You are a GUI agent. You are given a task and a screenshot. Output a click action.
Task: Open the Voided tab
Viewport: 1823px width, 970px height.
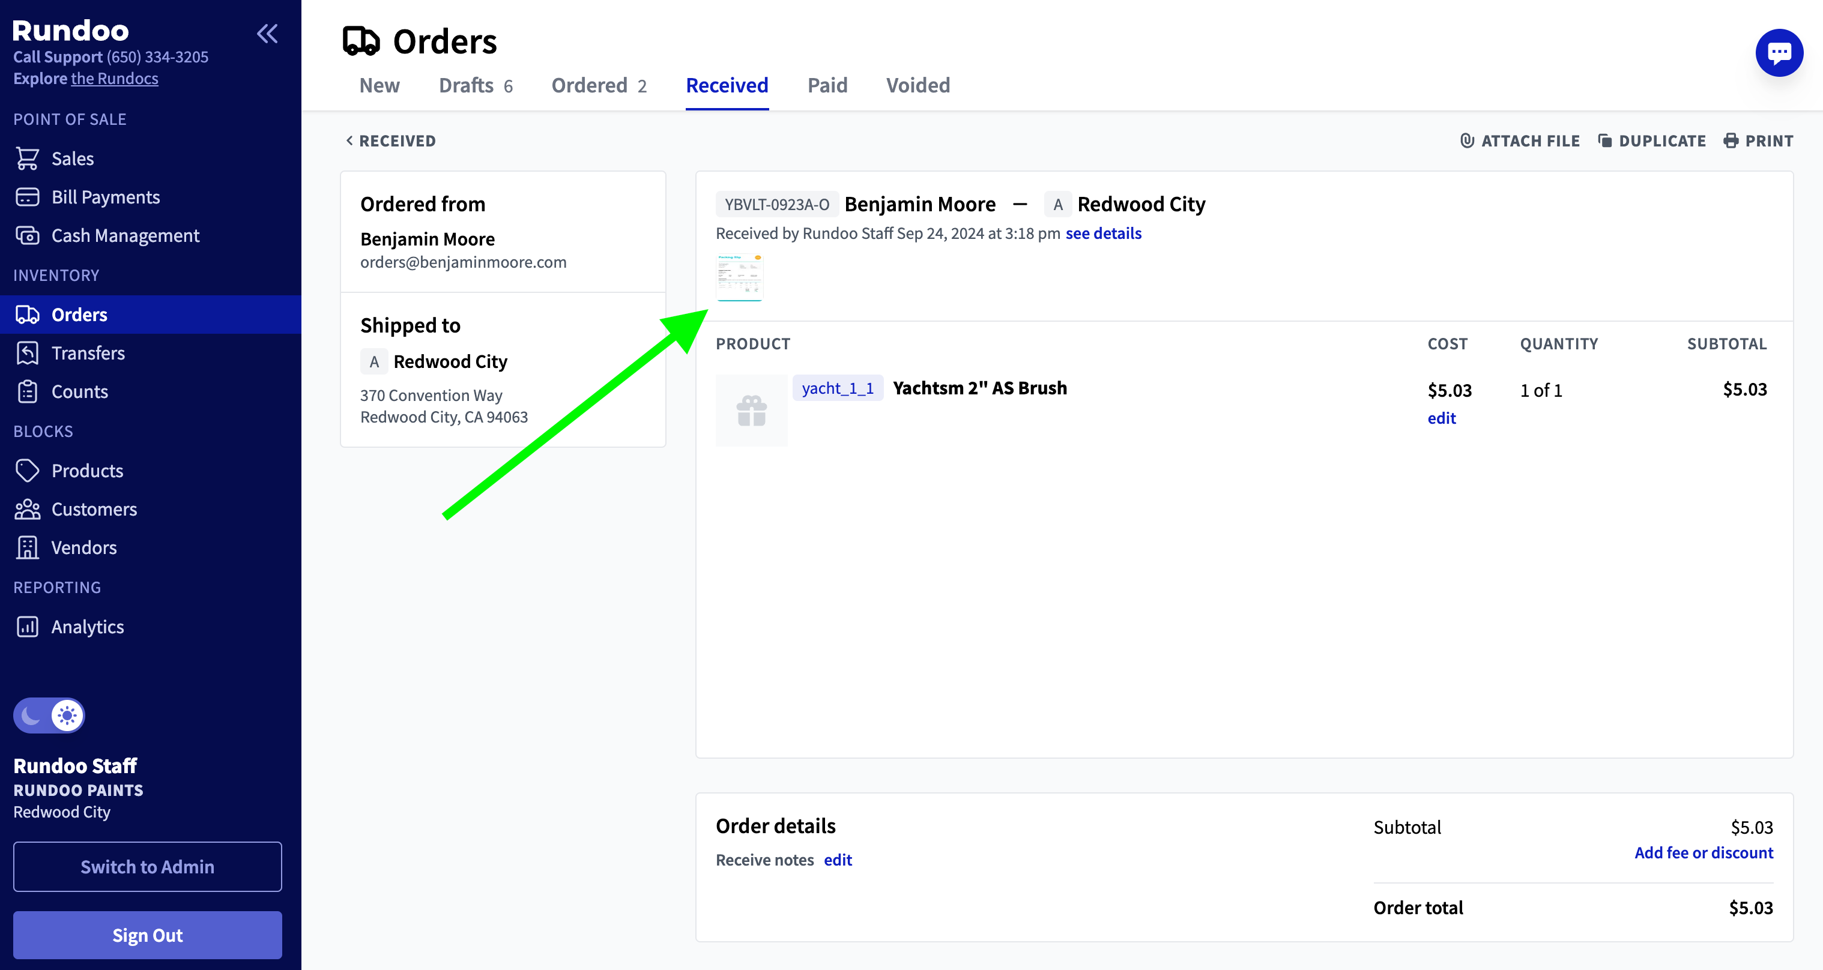tap(918, 86)
